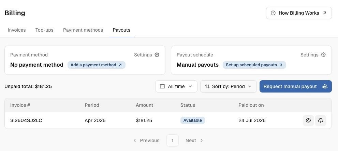This screenshot has width=338, height=151.
Task: Go to the Next page of payouts
Action: click(x=194, y=140)
